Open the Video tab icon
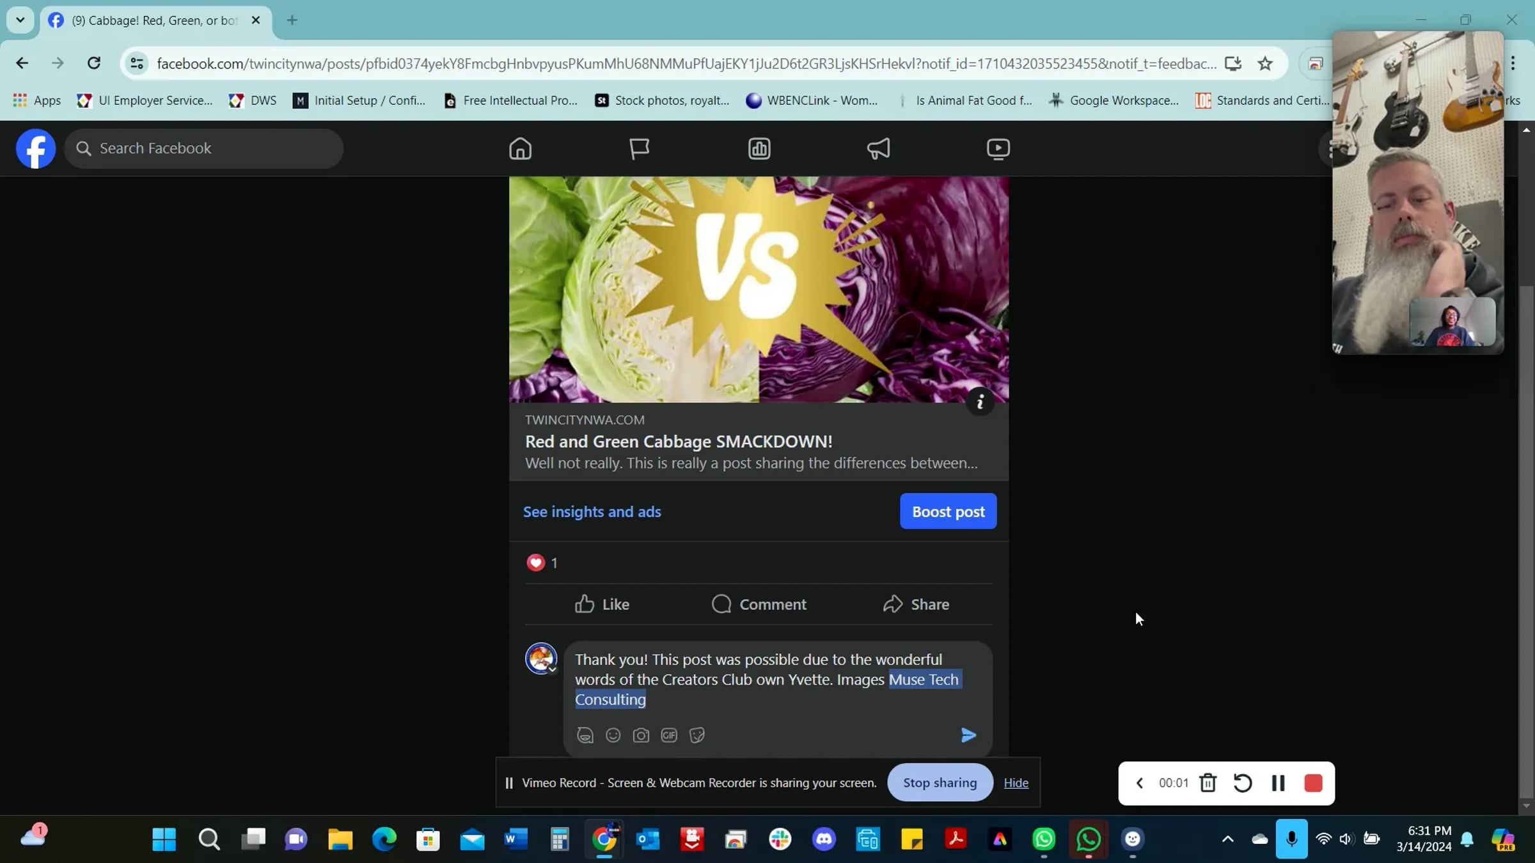This screenshot has width=1535, height=863. tap(998, 148)
